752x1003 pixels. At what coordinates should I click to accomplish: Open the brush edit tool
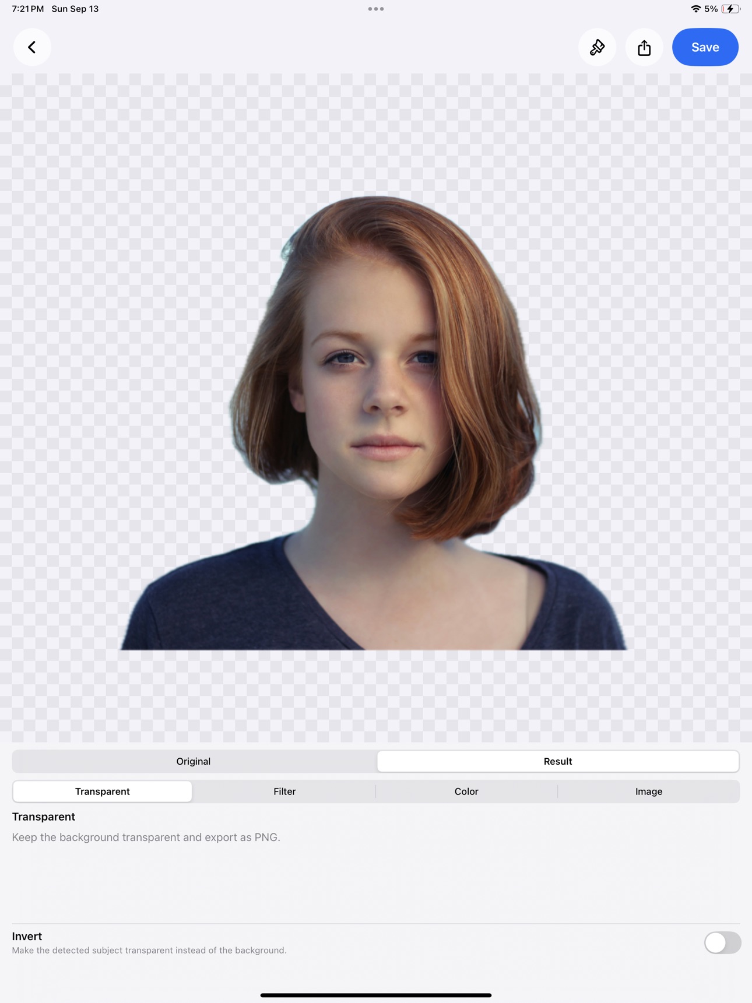[597, 47]
